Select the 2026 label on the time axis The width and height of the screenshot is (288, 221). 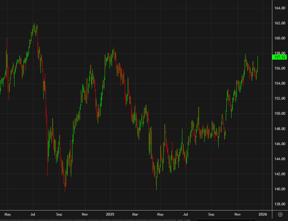(x=262, y=214)
